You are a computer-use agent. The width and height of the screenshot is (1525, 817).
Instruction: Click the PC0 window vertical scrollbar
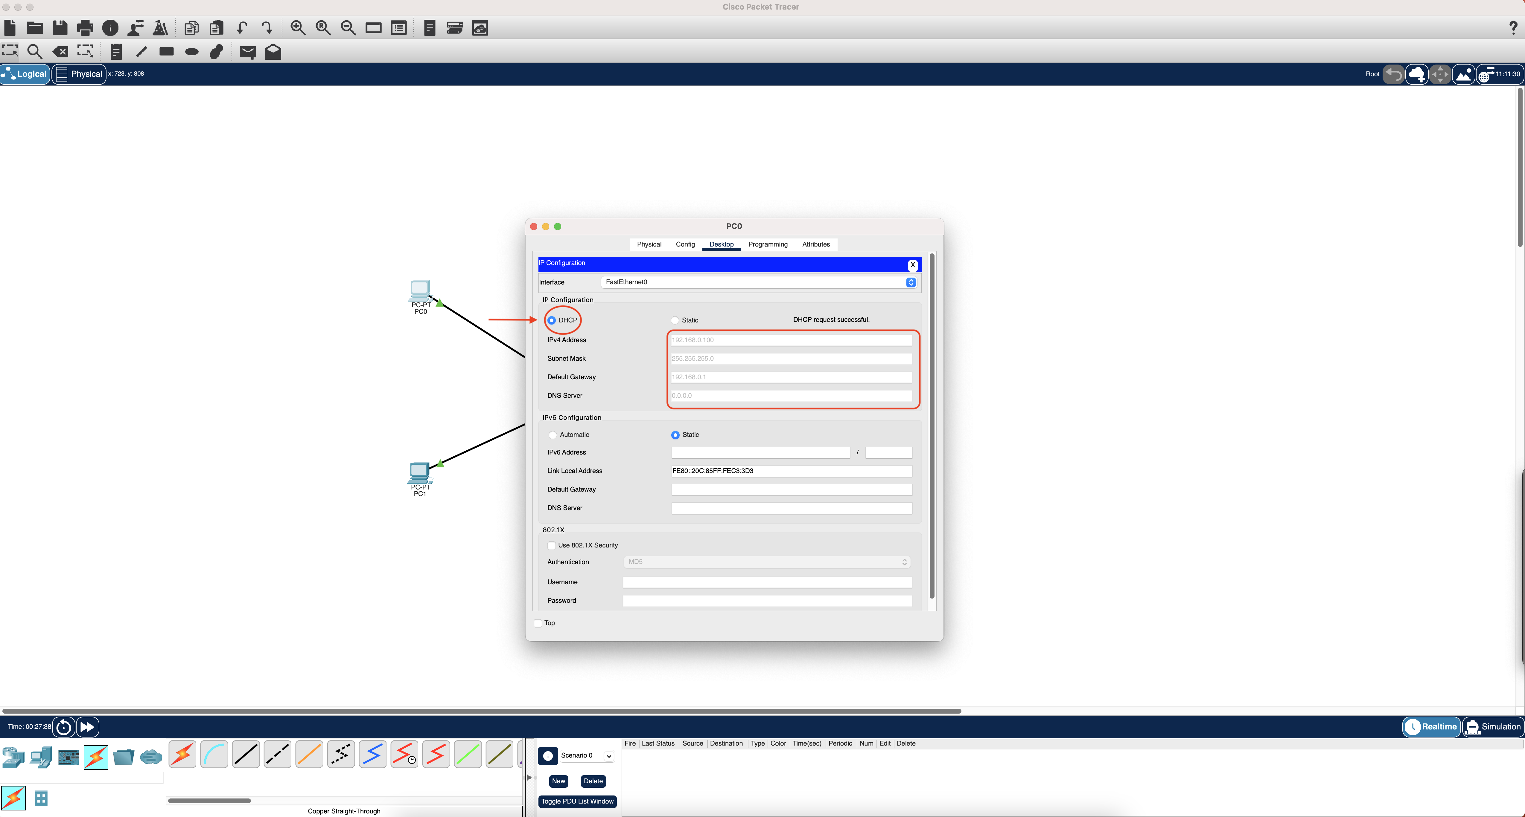[x=932, y=426]
